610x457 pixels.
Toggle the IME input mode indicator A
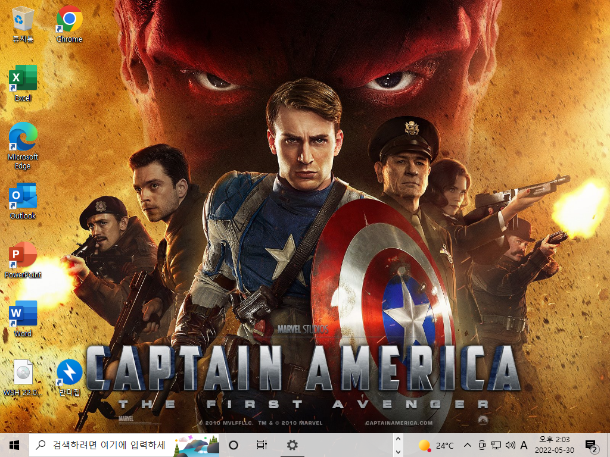point(524,445)
